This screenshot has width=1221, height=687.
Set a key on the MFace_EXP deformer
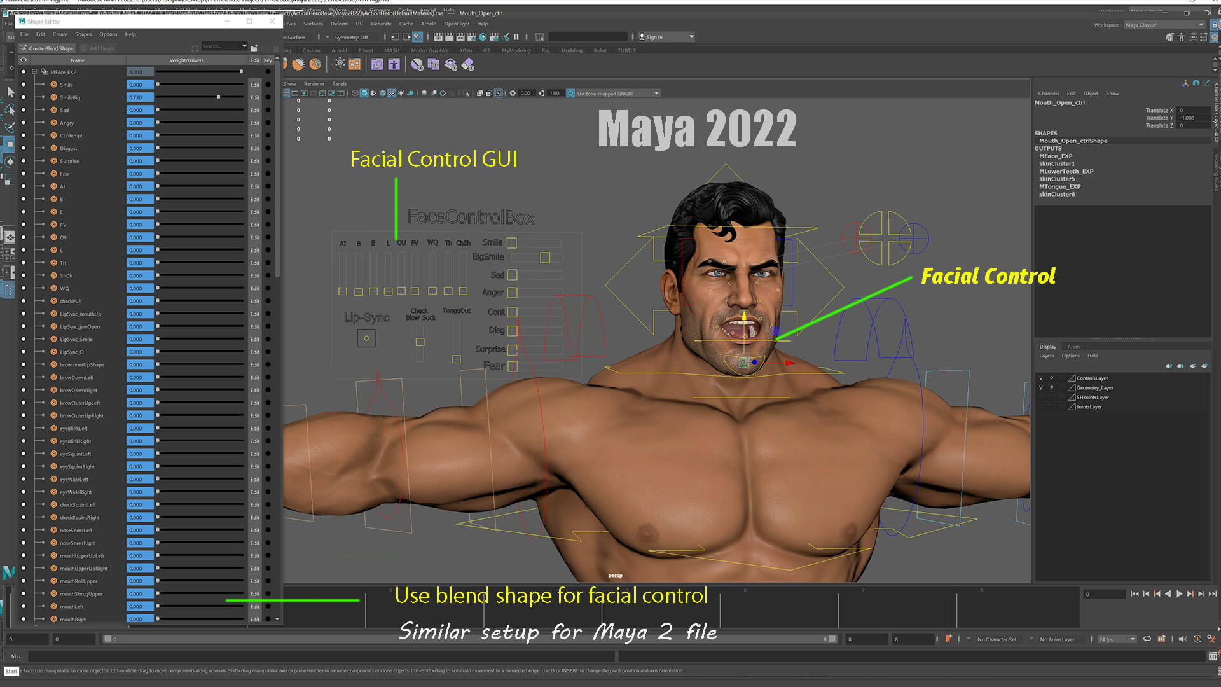(x=268, y=72)
